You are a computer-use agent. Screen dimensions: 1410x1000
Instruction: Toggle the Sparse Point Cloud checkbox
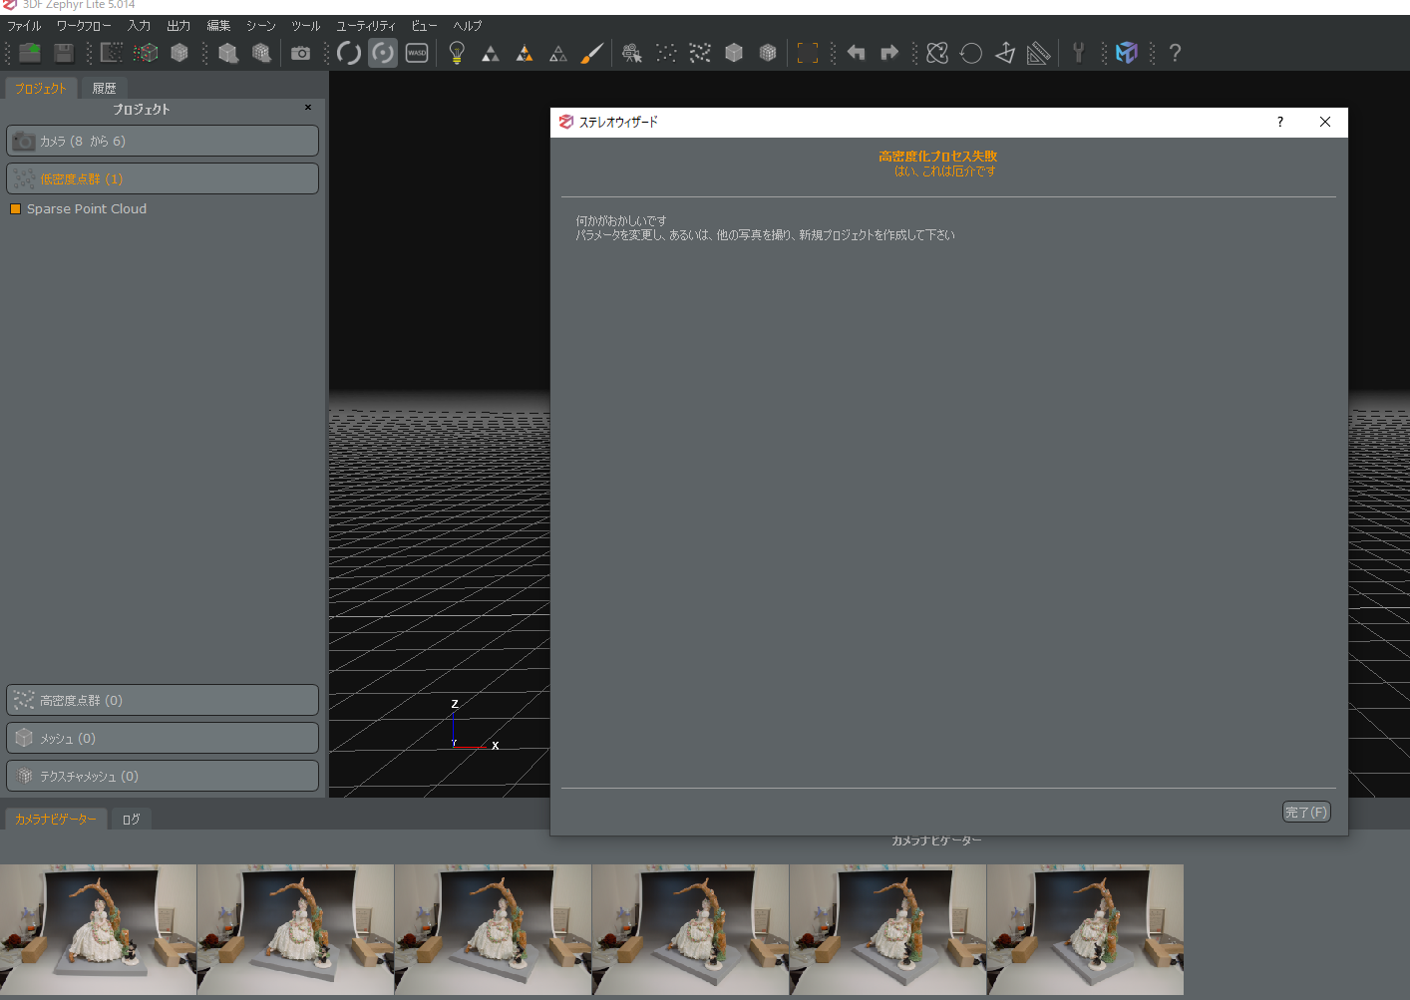pyautogui.click(x=15, y=209)
